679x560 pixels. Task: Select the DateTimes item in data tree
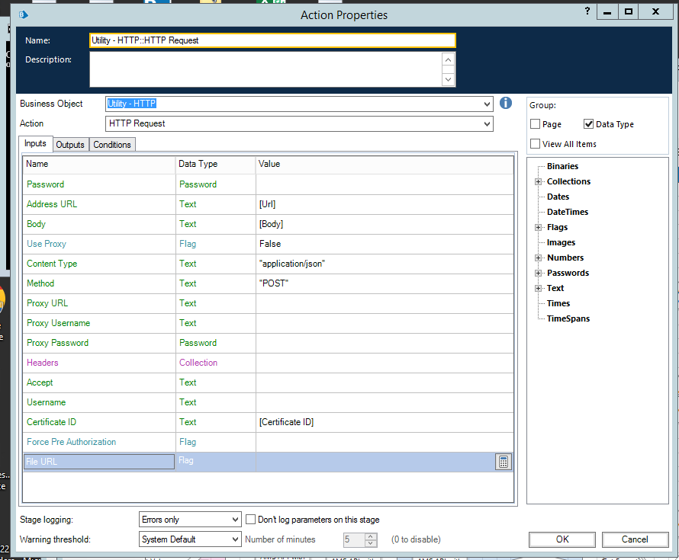[x=567, y=213]
